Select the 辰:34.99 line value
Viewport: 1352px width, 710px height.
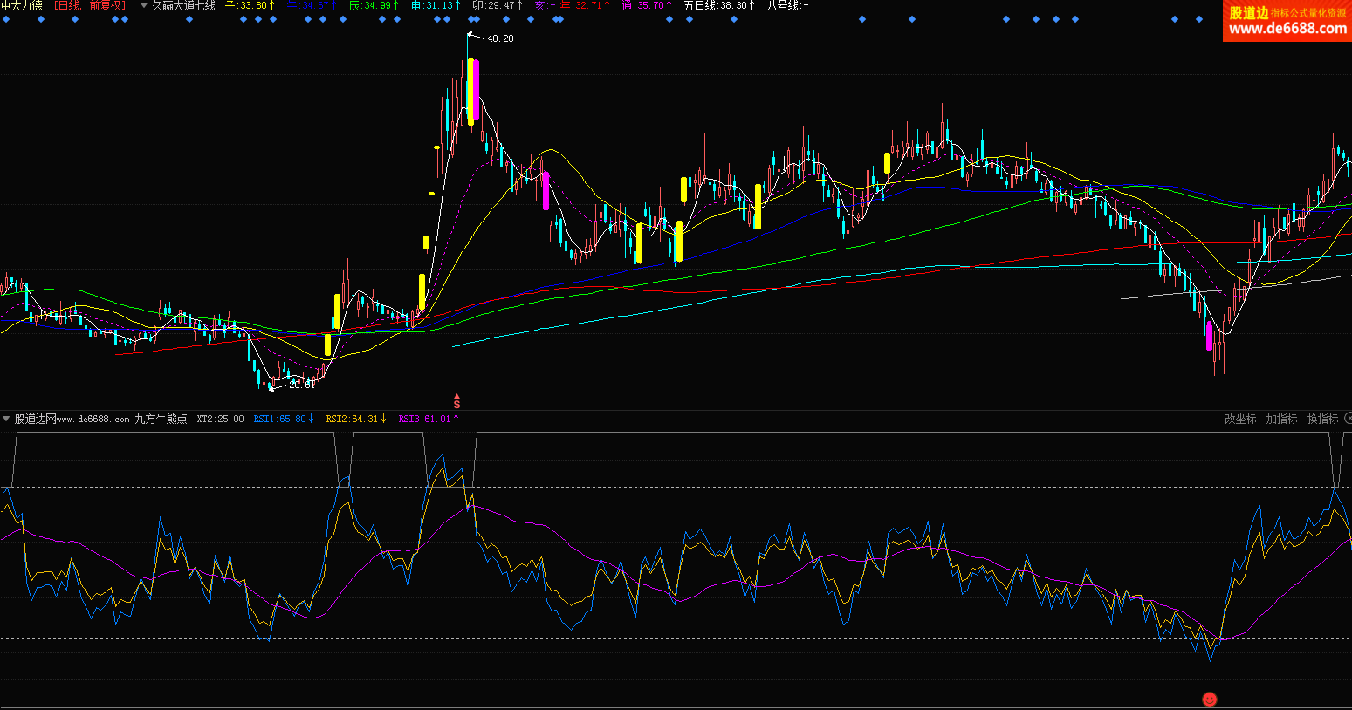pyautogui.click(x=374, y=5)
